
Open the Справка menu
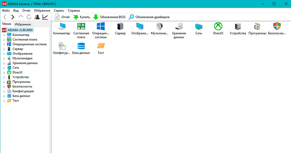[74, 11]
